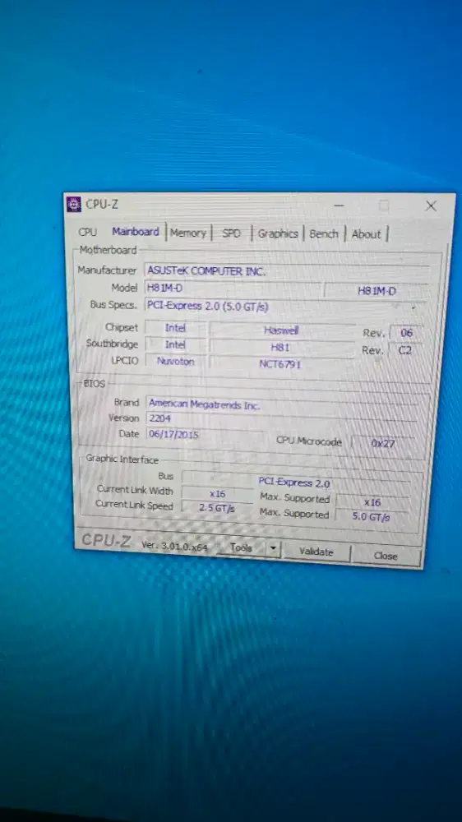Click the H81 southbridge value
This screenshot has height=822, width=462.
tap(281, 347)
